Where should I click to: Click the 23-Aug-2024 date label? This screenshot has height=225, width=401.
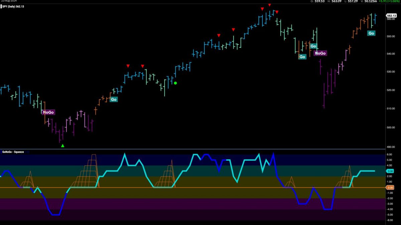9,1
